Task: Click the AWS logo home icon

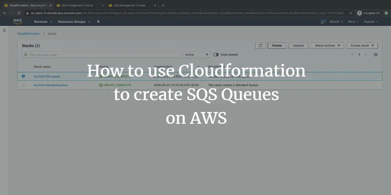Action: [x=18, y=21]
